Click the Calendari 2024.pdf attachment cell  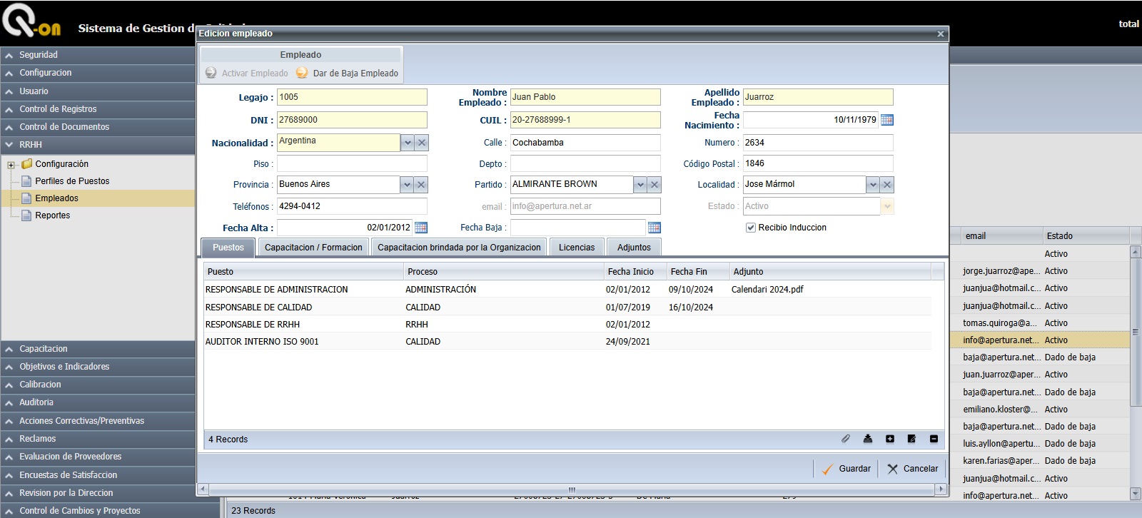pos(767,290)
